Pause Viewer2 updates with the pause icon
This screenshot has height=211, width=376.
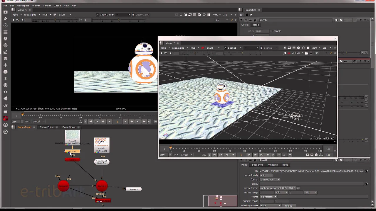coord(308,48)
